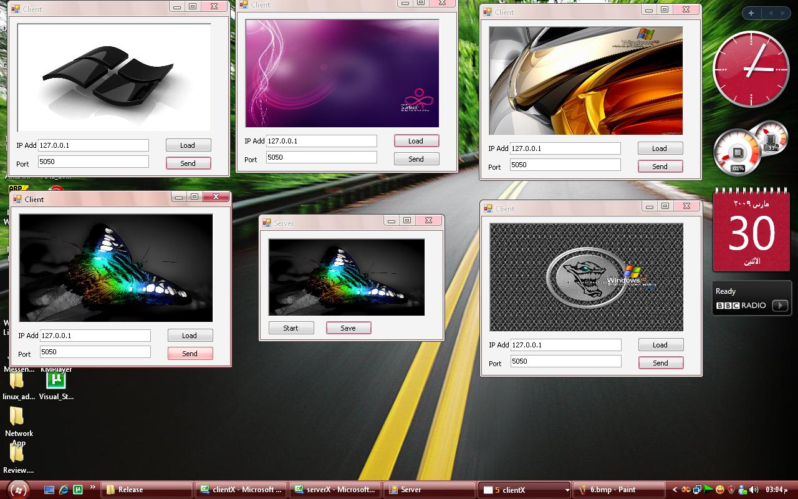
Task: Click Start in the Server window
Action: coord(291,328)
